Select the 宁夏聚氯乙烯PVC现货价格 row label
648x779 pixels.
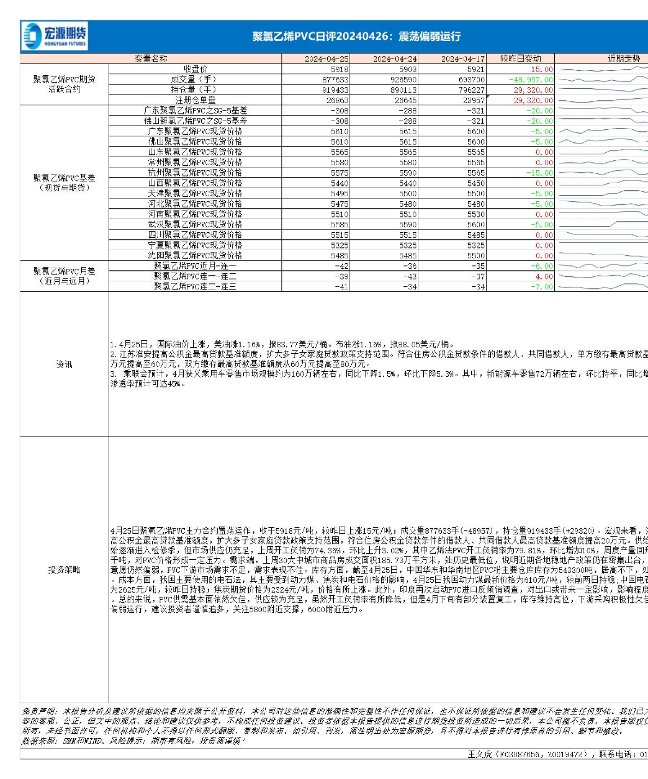coord(195,245)
